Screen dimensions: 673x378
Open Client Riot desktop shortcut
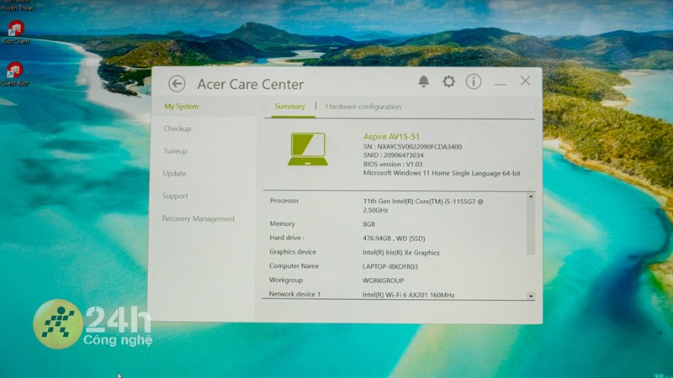[14, 74]
